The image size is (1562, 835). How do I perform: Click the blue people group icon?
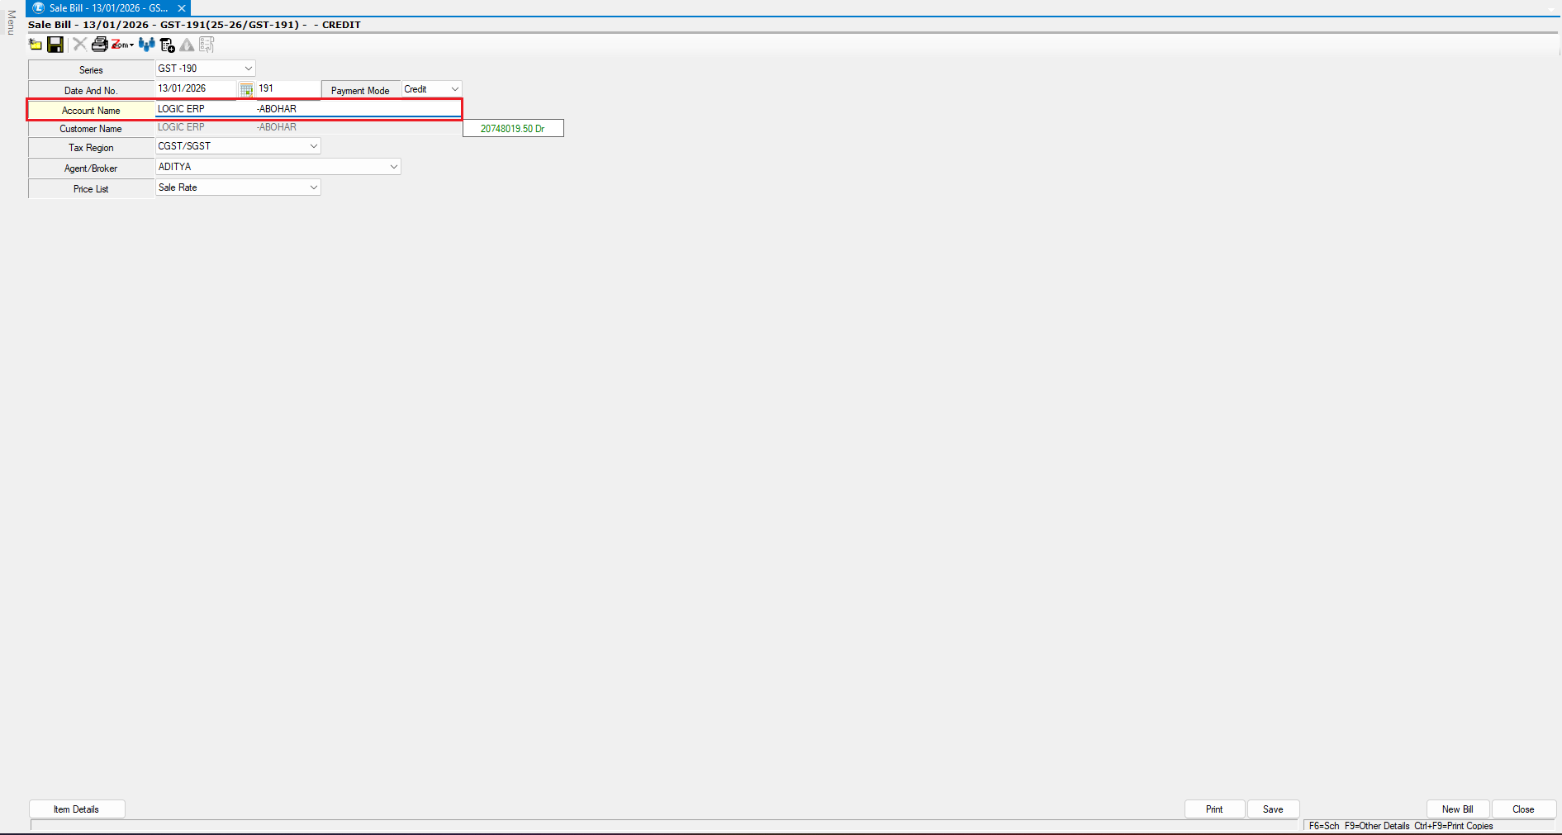147,45
